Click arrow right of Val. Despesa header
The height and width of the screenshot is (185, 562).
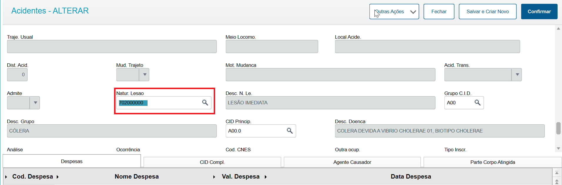(266, 177)
